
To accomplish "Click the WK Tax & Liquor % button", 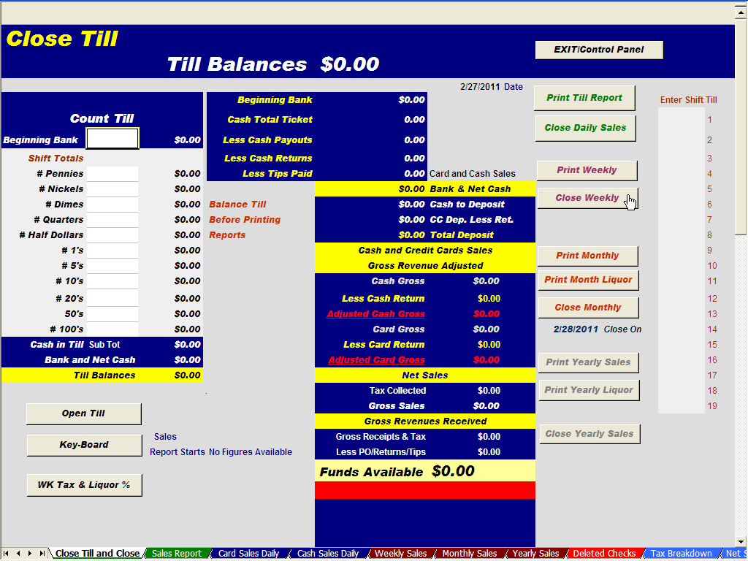I will pyautogui.click(x=84, y=485).
